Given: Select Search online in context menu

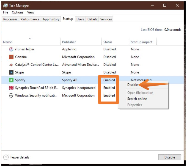Looking at the screenshot, I should pyautogui.click(x=137, y=99).
